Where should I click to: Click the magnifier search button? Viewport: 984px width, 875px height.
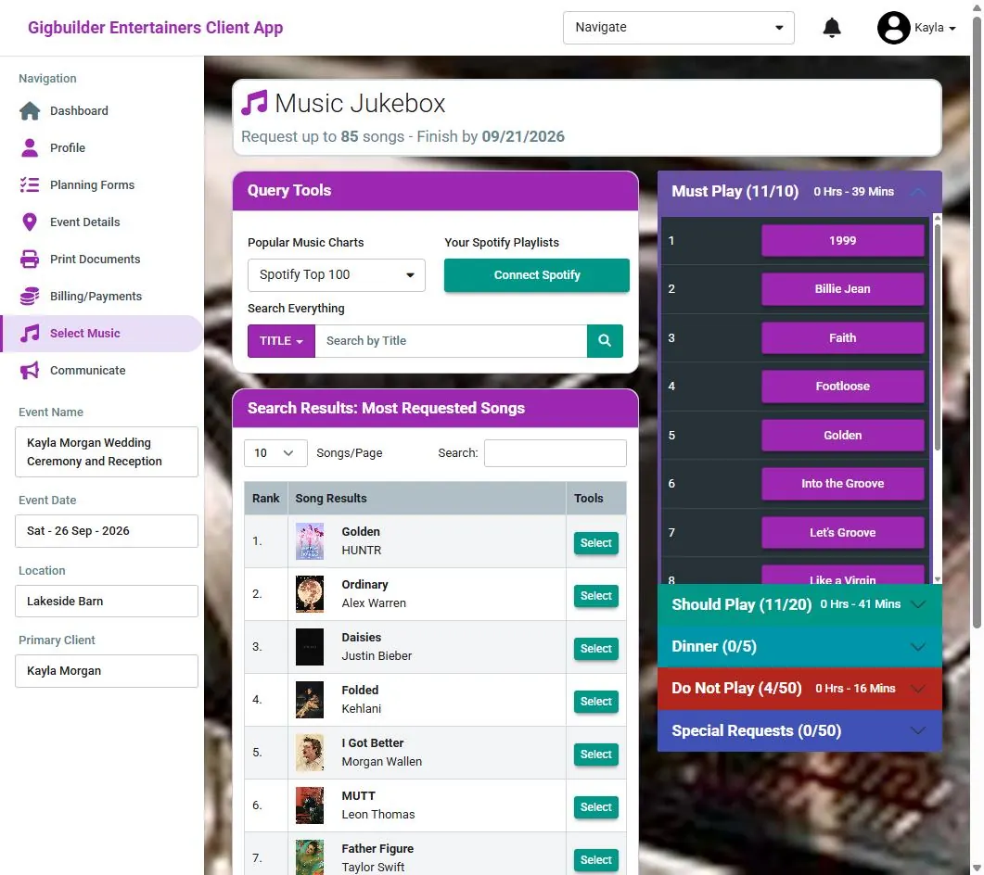(x=605, y=340)
